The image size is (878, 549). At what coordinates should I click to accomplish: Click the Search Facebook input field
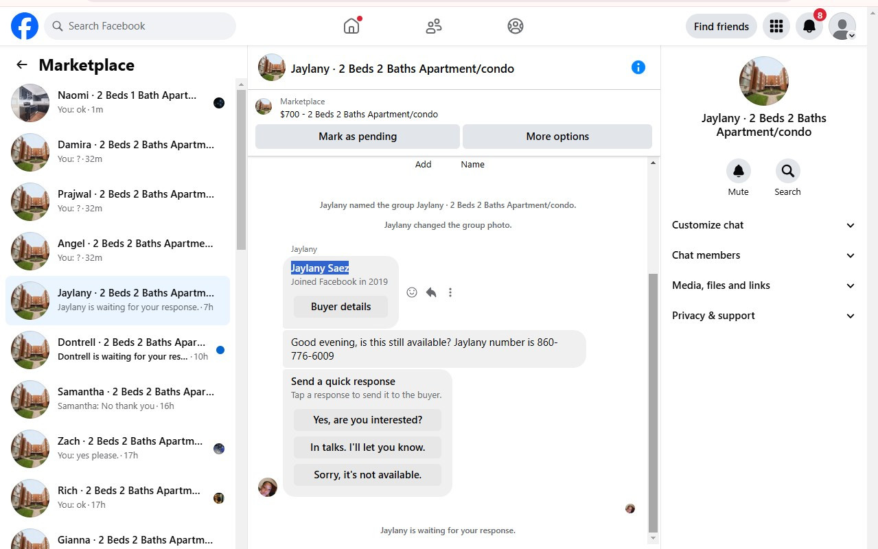140,26
